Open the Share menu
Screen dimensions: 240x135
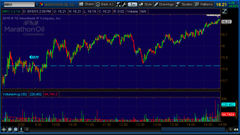pyautogui.click(x=86, y=4)
